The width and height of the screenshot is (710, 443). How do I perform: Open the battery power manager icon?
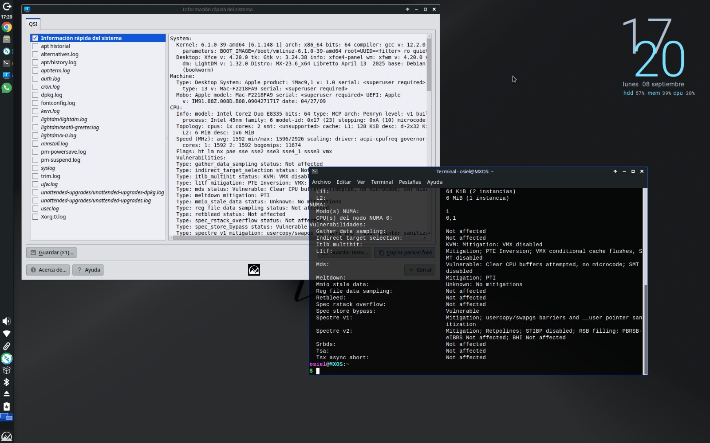point(7,406)
